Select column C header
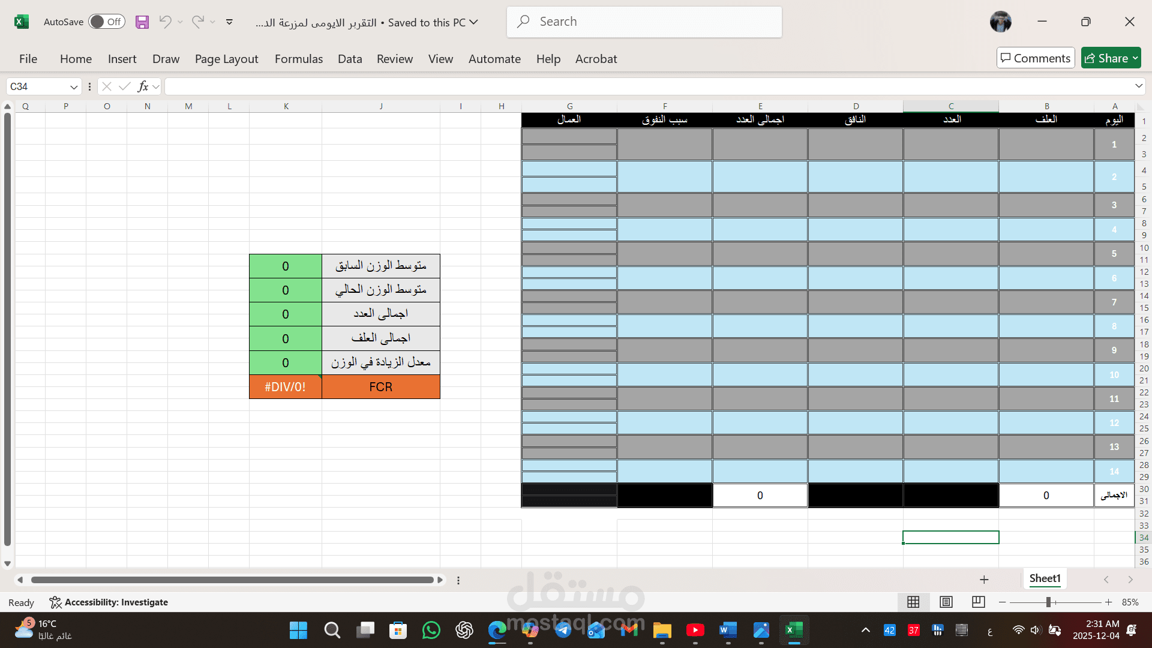 951,106
